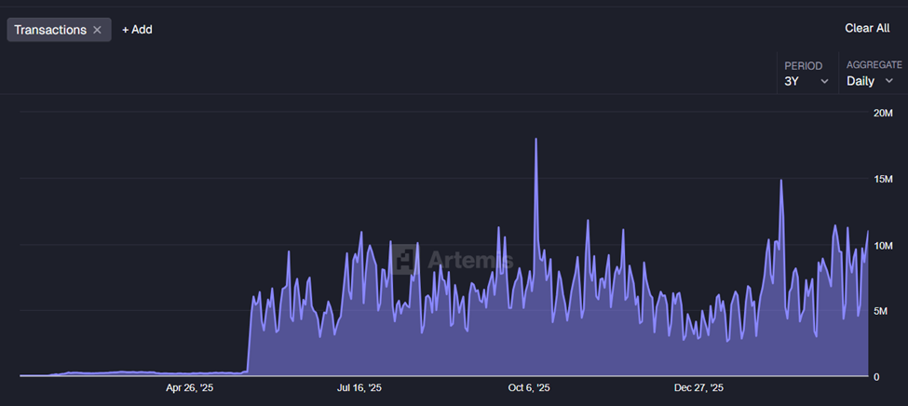Click the 20M y-axis label

coord(882,113)
